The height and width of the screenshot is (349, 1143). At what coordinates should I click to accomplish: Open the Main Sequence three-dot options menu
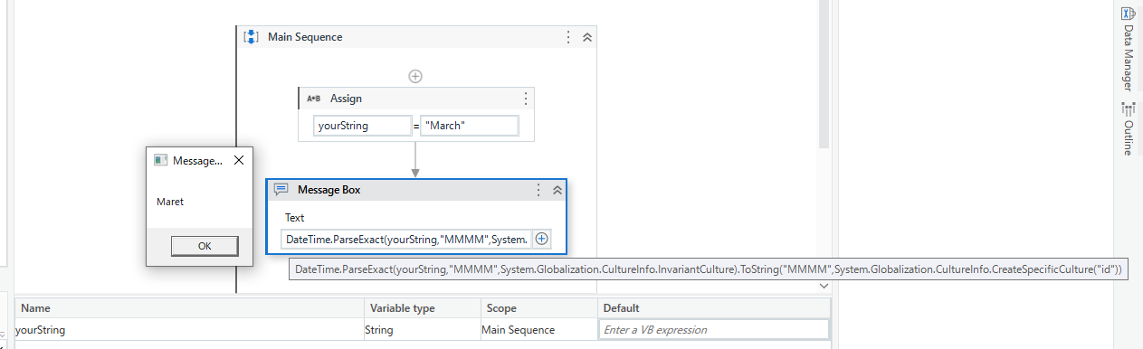[568, 37]
